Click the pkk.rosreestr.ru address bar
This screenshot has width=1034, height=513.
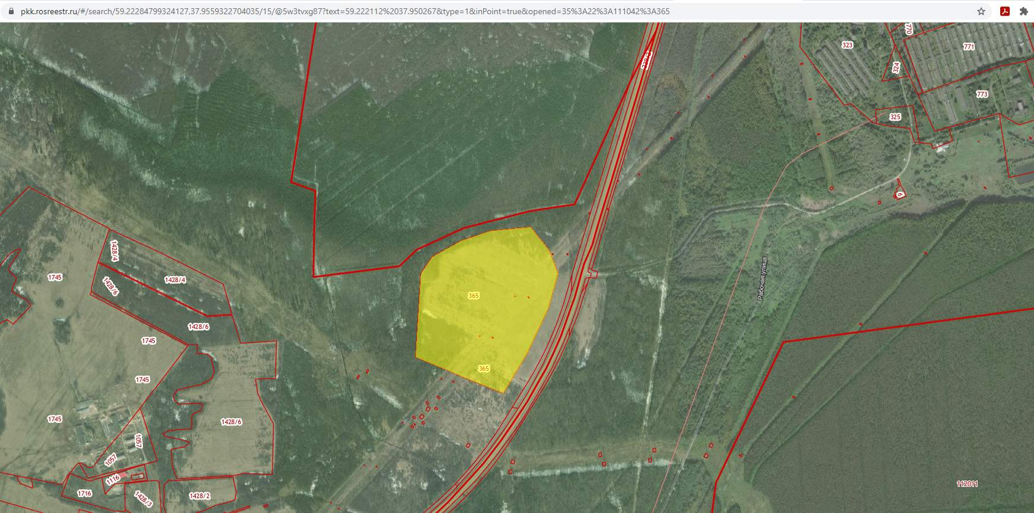coord(344,11)
